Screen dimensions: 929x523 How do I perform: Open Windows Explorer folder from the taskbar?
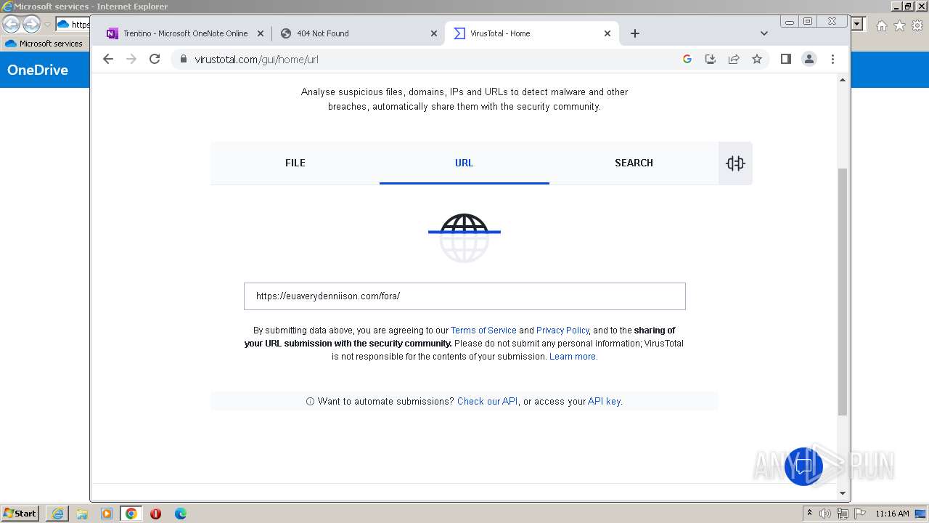82,514
